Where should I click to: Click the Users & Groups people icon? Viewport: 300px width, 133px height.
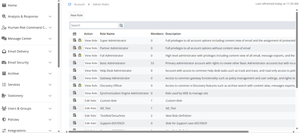(4, 108)
